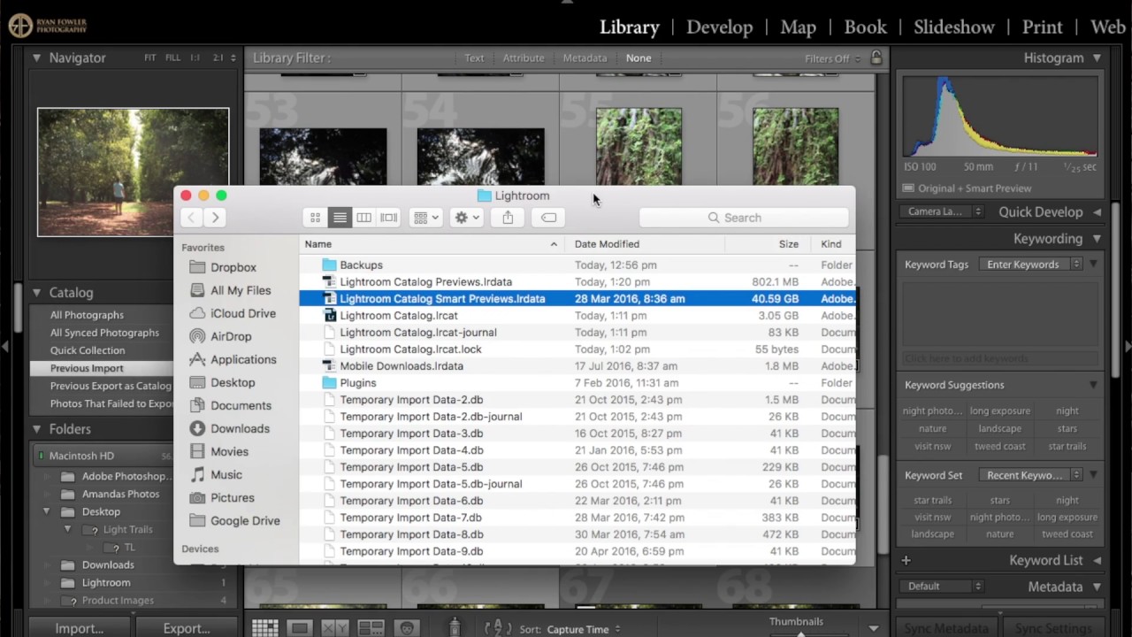Open Finder Action gear dropdown
Image resolution: width=1132 pixels, height=637 pixels.
tap(466, 218)
